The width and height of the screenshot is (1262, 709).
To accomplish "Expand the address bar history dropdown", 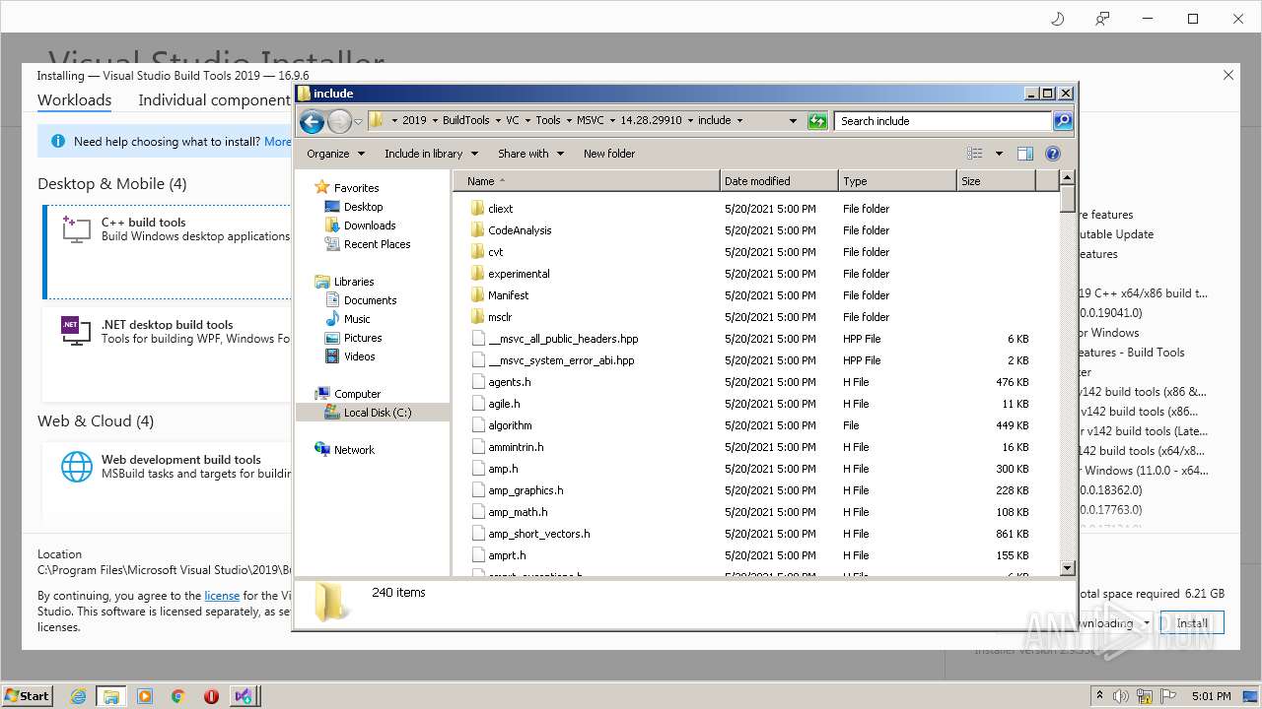I will click(793, 121).
